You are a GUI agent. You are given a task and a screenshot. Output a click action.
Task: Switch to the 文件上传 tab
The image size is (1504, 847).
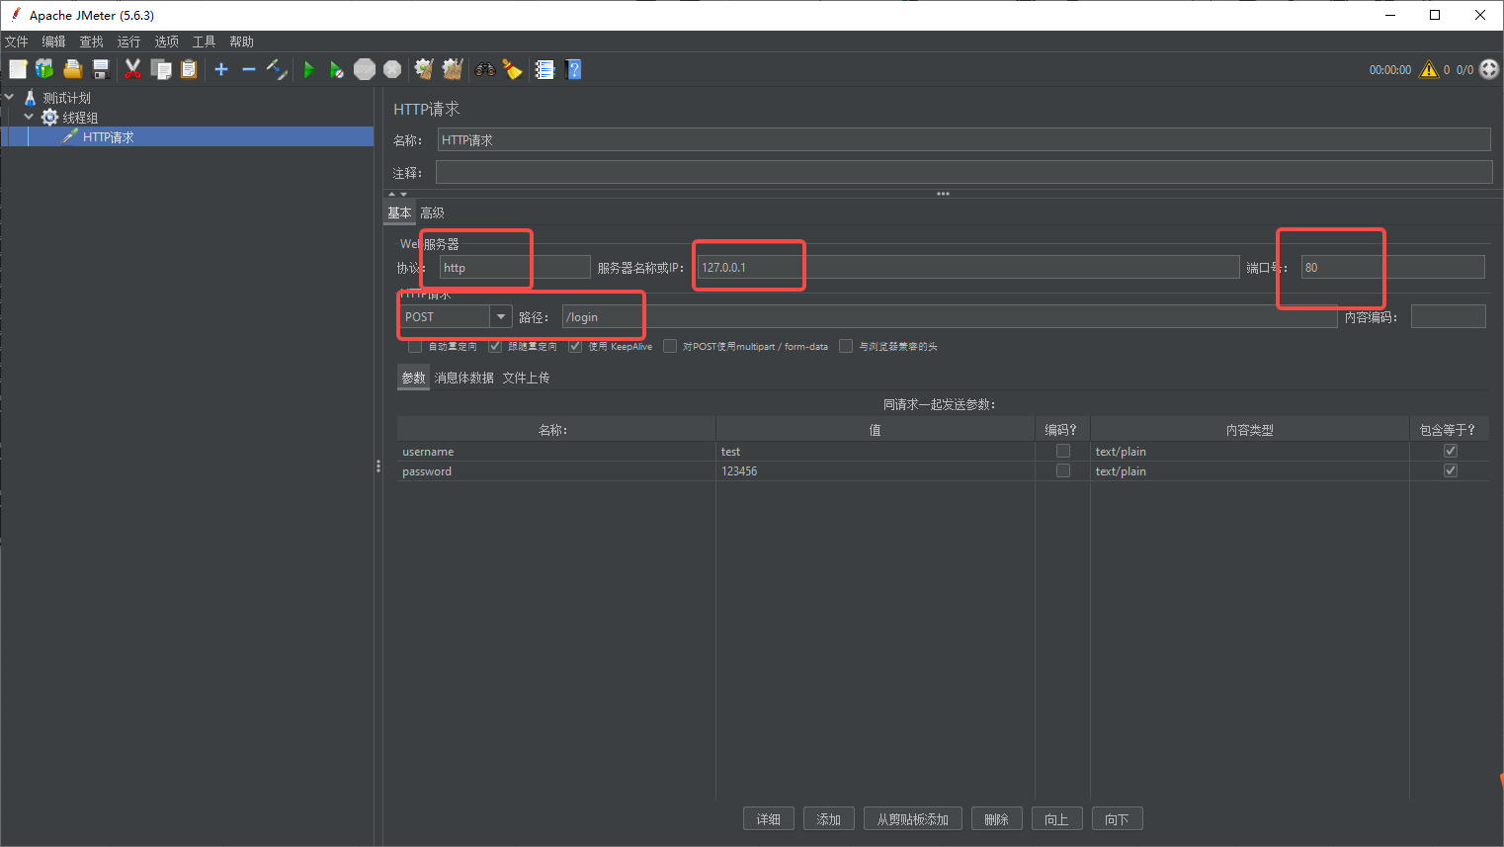pos(526,378)
